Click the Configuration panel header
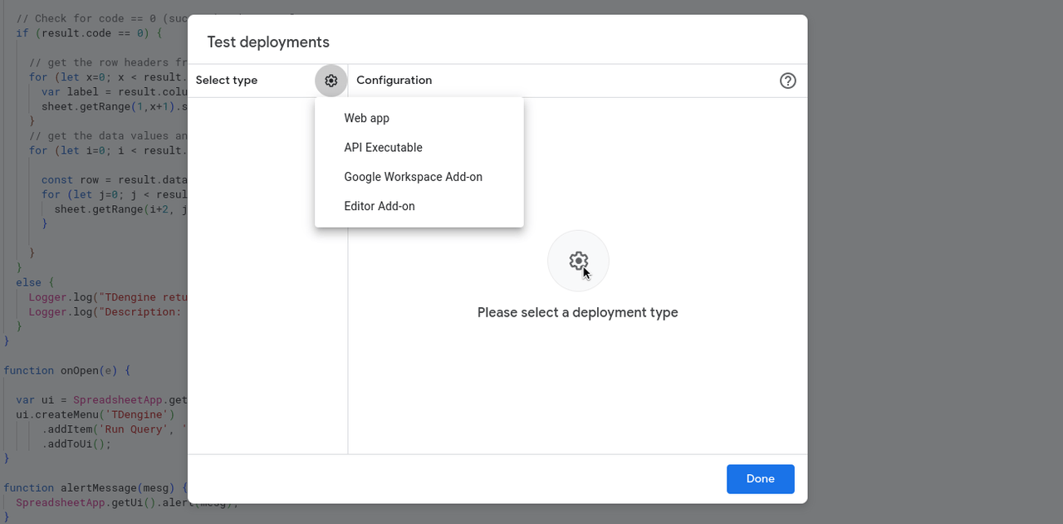The image size is (1063, 524). point(394,81)
